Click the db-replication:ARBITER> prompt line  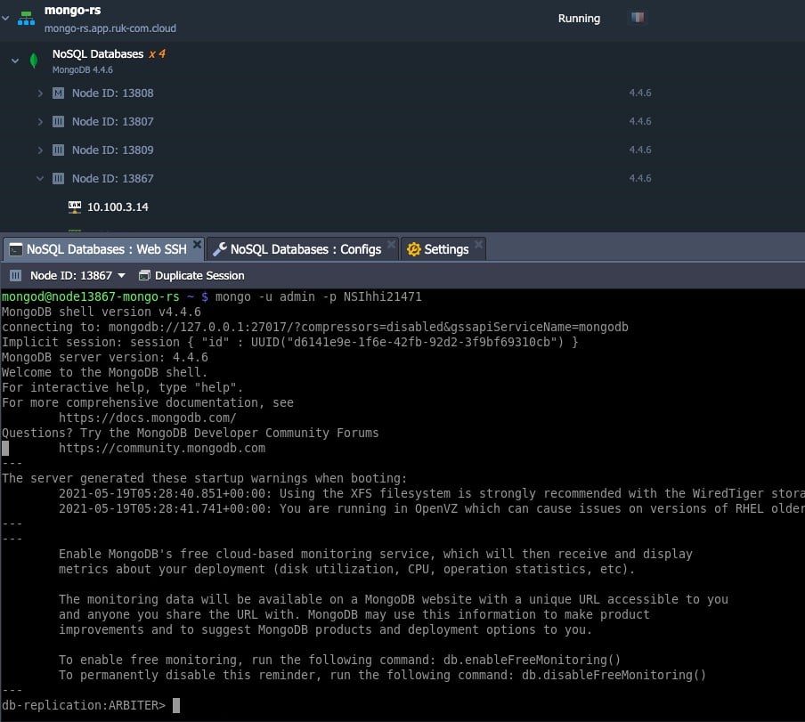[x=84, y=705]
